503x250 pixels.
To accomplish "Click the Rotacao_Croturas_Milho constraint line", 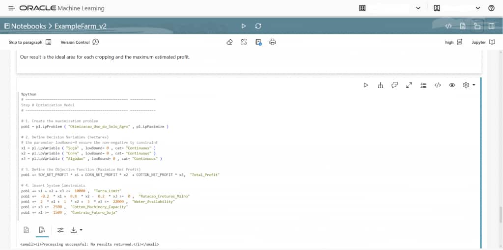I will click(106, 196).
